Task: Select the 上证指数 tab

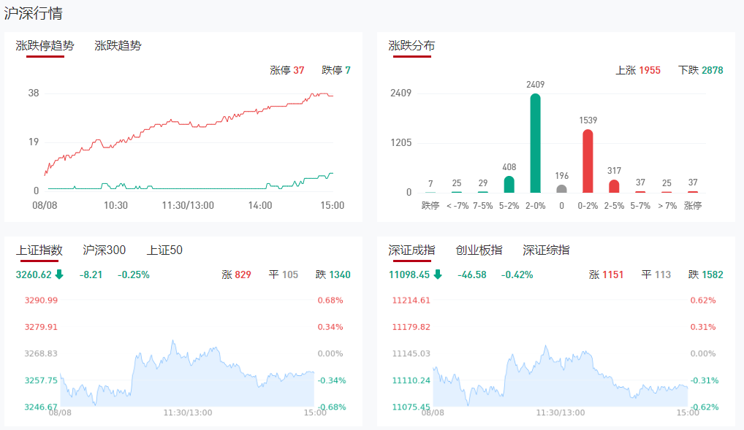Action: click(39, 250)
